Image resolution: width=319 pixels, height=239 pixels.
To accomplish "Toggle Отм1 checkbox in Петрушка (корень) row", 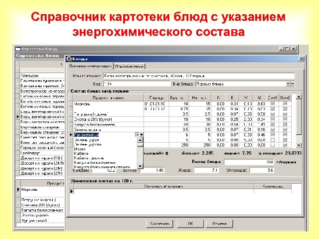I will 272,114.
